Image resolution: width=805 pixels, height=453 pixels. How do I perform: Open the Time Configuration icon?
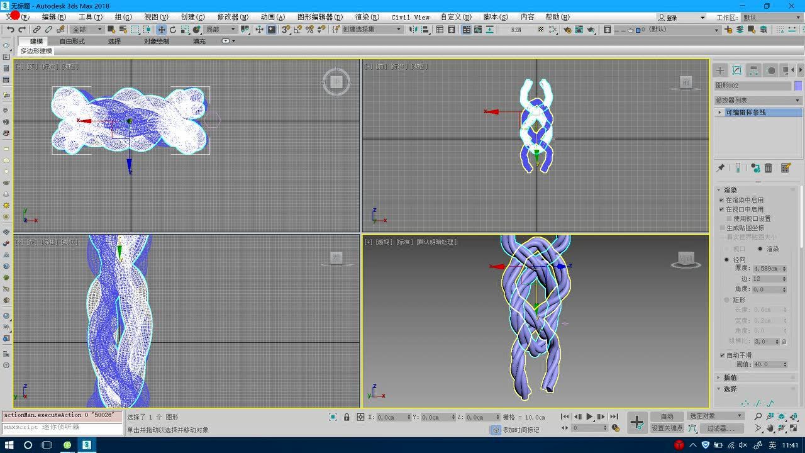click(615, 428)
